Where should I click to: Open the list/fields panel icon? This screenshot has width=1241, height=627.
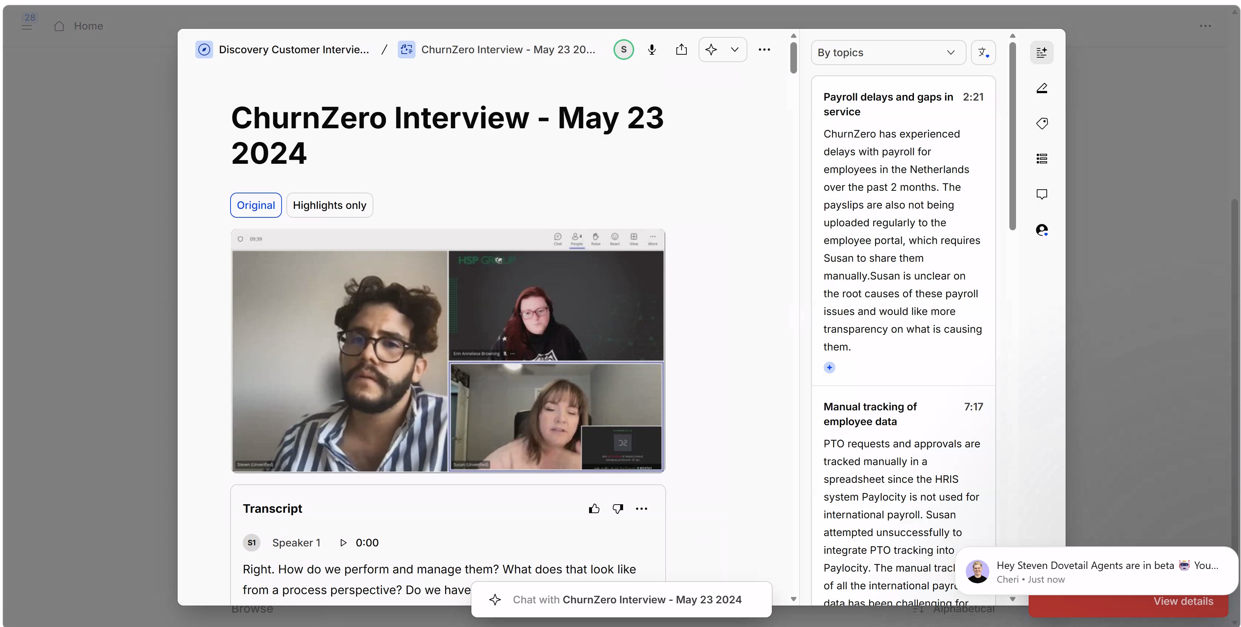[1042, 159]
